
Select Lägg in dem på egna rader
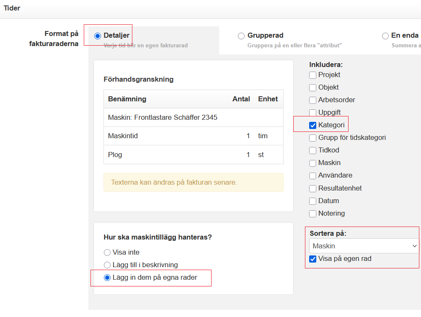107,278
